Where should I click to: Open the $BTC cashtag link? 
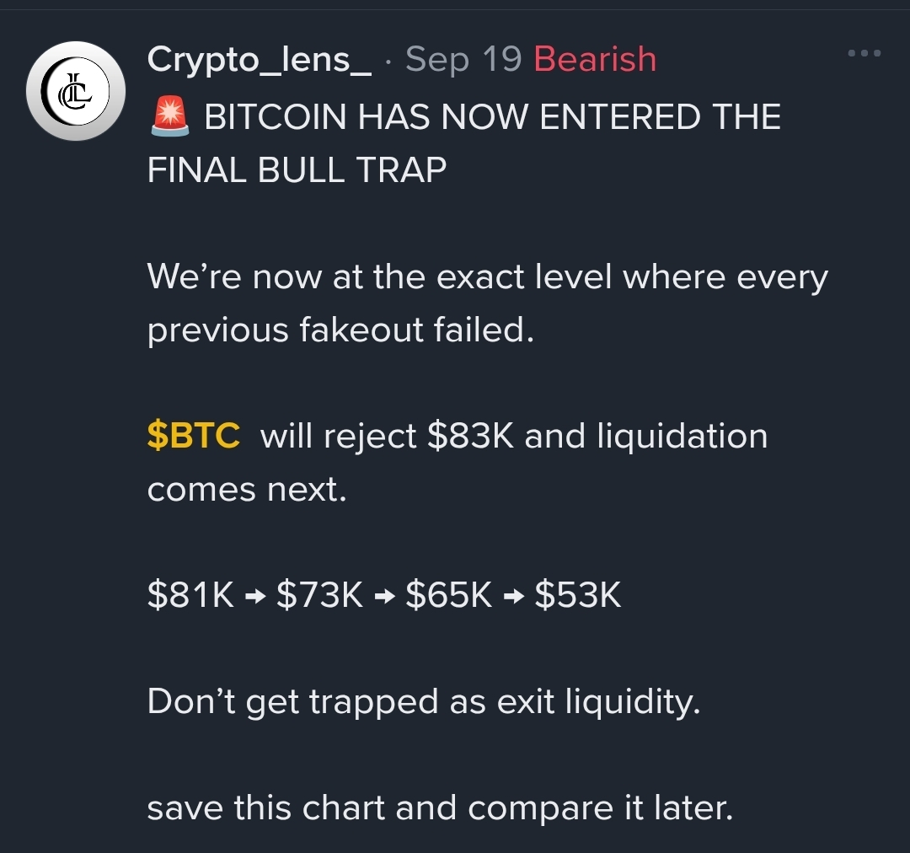[x=193, y=436]
